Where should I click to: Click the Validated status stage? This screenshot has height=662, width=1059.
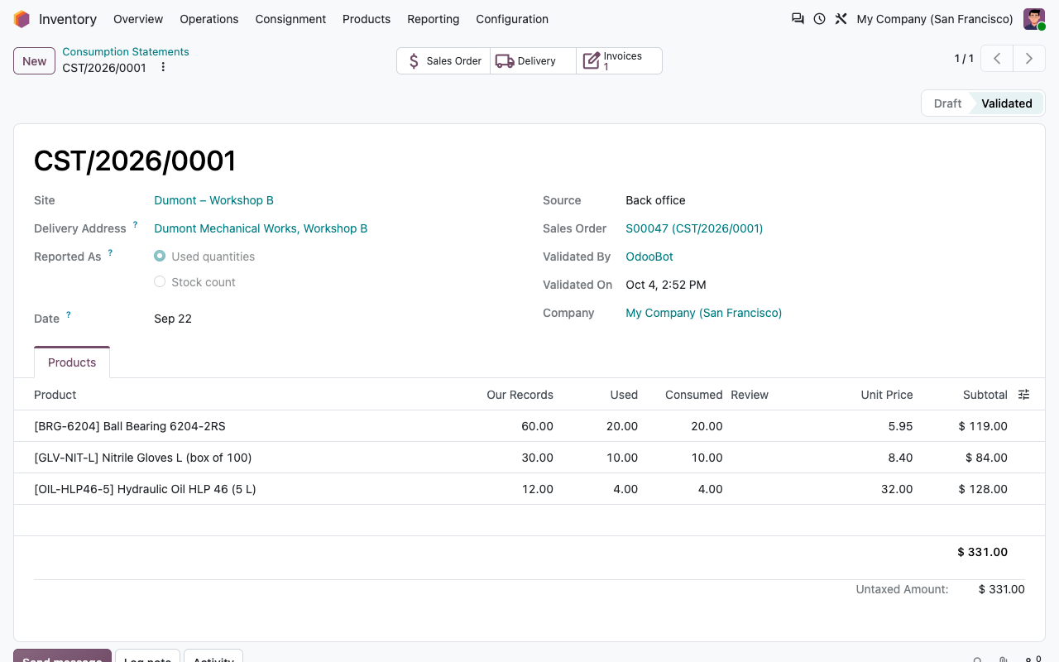[1007, 103]
